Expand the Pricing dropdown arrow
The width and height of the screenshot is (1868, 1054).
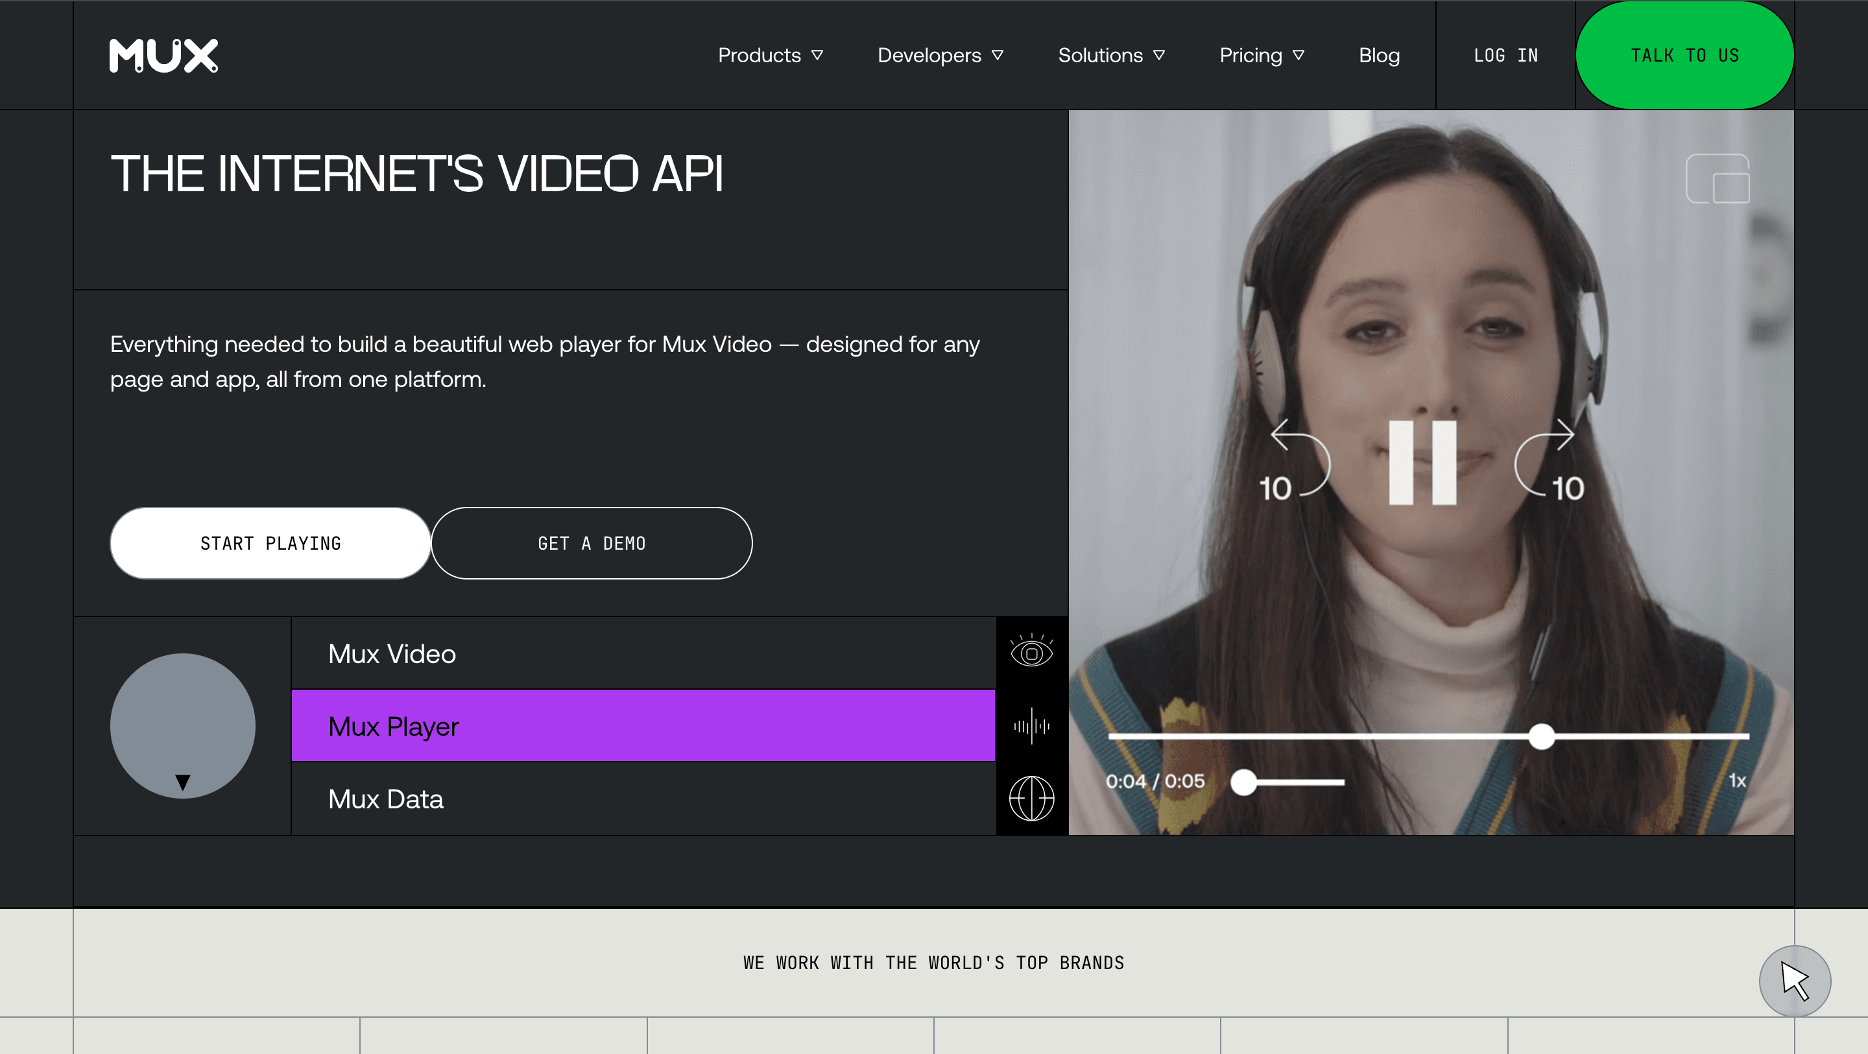[x=1298, y=55]
